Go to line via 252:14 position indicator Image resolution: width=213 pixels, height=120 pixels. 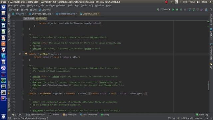[171, 118]
